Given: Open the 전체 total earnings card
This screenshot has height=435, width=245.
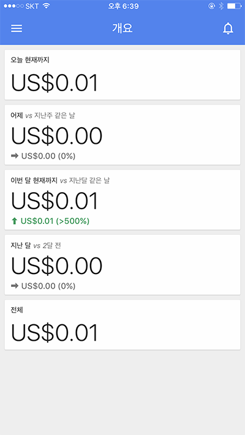Looking at the screenshot, I should (123, 325).
